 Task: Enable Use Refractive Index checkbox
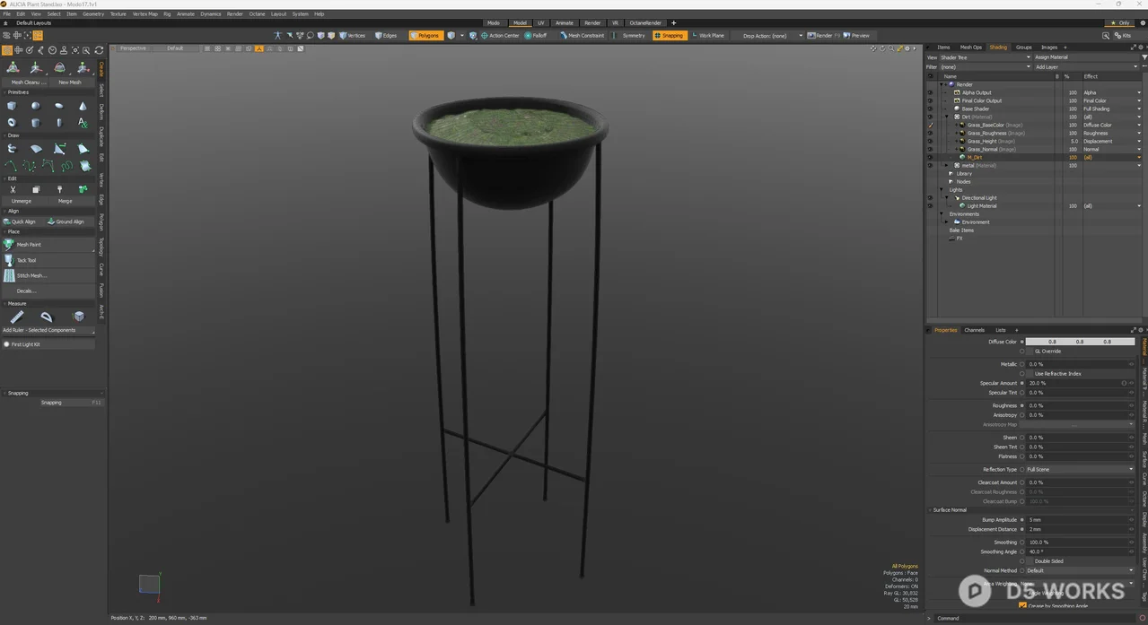[x=1029, y=374]
